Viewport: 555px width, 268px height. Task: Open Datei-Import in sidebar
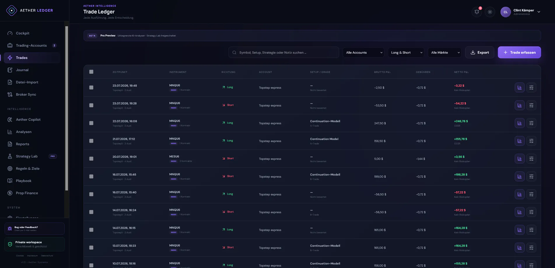click(32, 82)
